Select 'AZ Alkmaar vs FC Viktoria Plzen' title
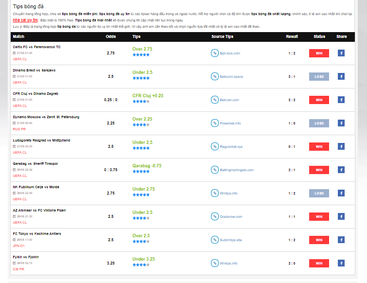Image resolution: width=367 pixels, height=283 pixels. (x=39, y=211)
